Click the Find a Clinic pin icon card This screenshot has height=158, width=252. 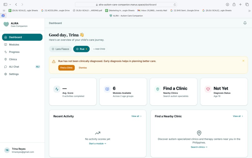158,89
